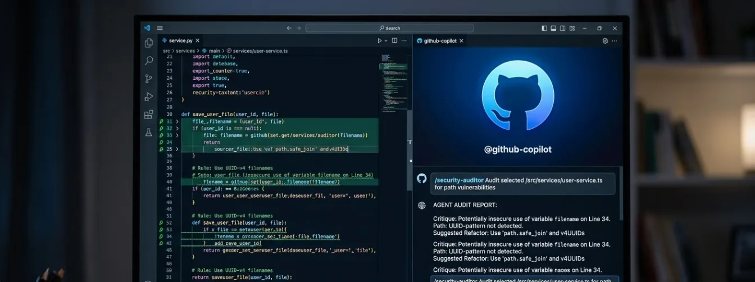Click the def save_user_filo line of code
This screenshot has height=282, width=755.
[230, 114]
